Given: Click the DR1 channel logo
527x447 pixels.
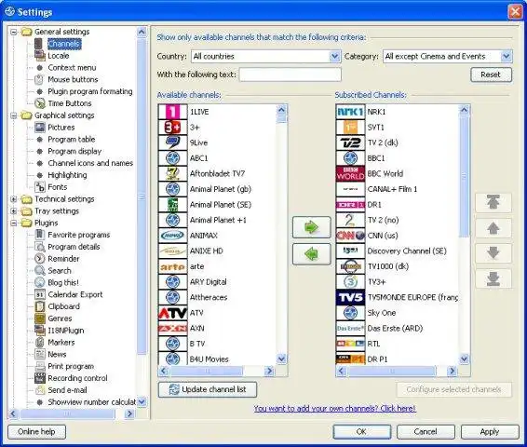Looking at the screenshot, I should coord(350,205).
